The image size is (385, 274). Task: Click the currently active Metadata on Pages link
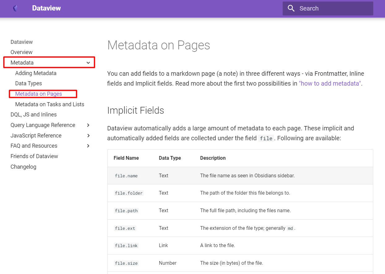coord(38,94)
